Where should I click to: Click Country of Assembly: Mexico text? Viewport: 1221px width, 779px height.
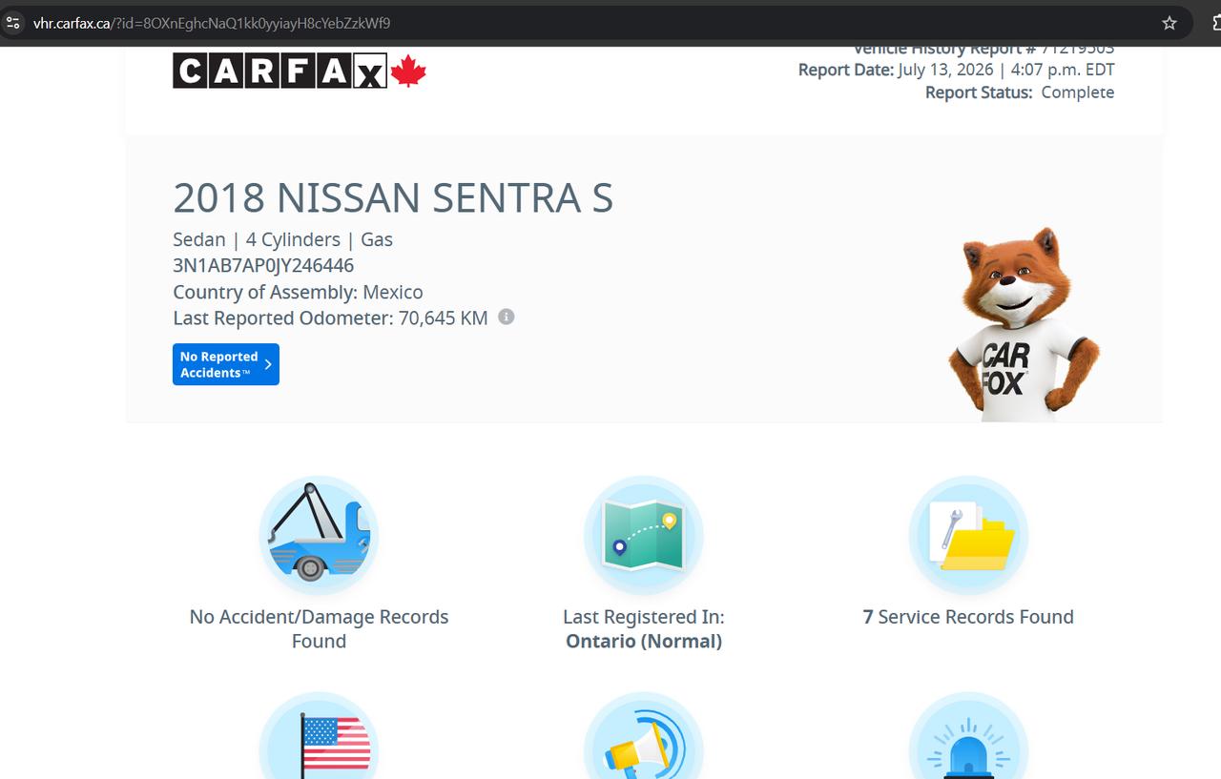coord(298,292)
